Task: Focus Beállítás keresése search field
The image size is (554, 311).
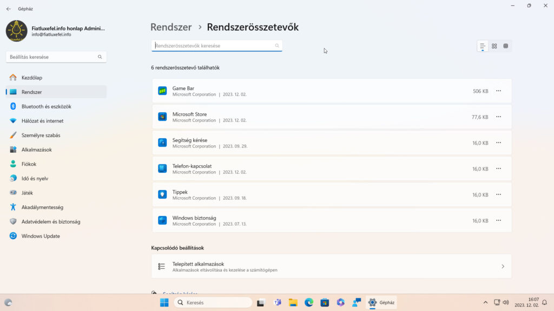Action: [x=56, y=57]
